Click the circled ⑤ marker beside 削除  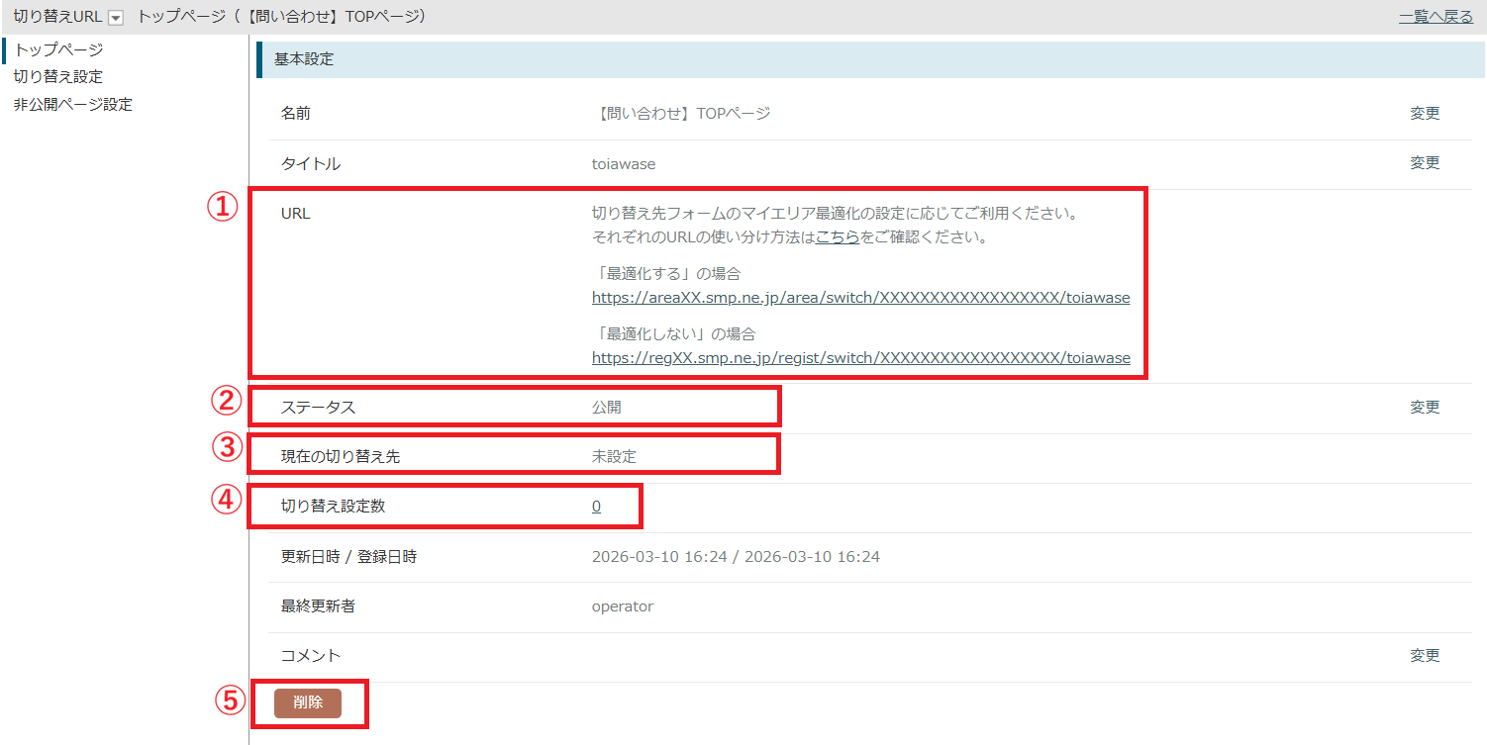click(230, 700)
